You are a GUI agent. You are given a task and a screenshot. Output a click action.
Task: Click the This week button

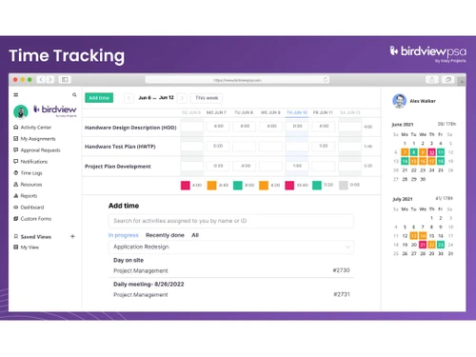[x=207, y=98]
